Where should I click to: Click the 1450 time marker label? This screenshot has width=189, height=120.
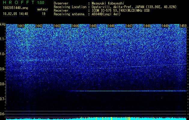coord(183,26)
